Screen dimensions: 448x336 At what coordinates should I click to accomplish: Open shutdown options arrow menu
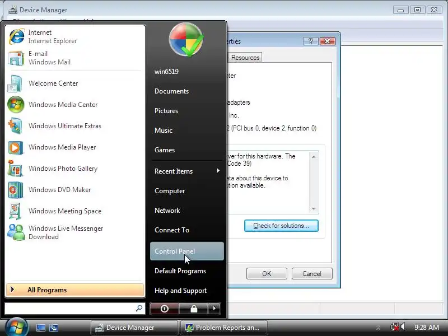pyautogui.click(x=214, y=309)
